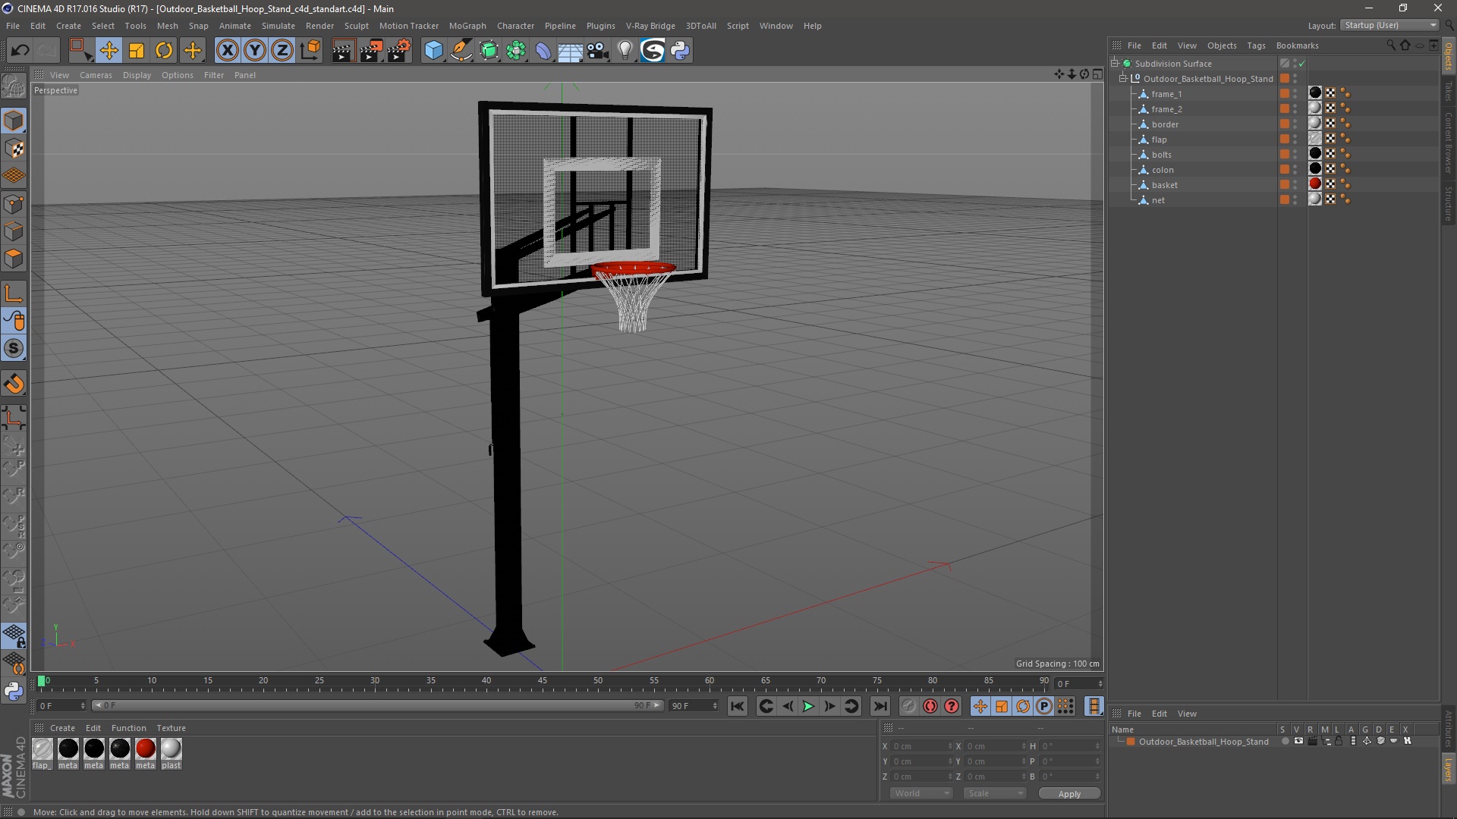
Task: Open Object Manager Tags menu
Action: pos(1256,45)
